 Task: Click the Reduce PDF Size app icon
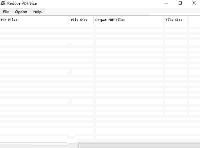pyautogui.click(x=3, y=3)
